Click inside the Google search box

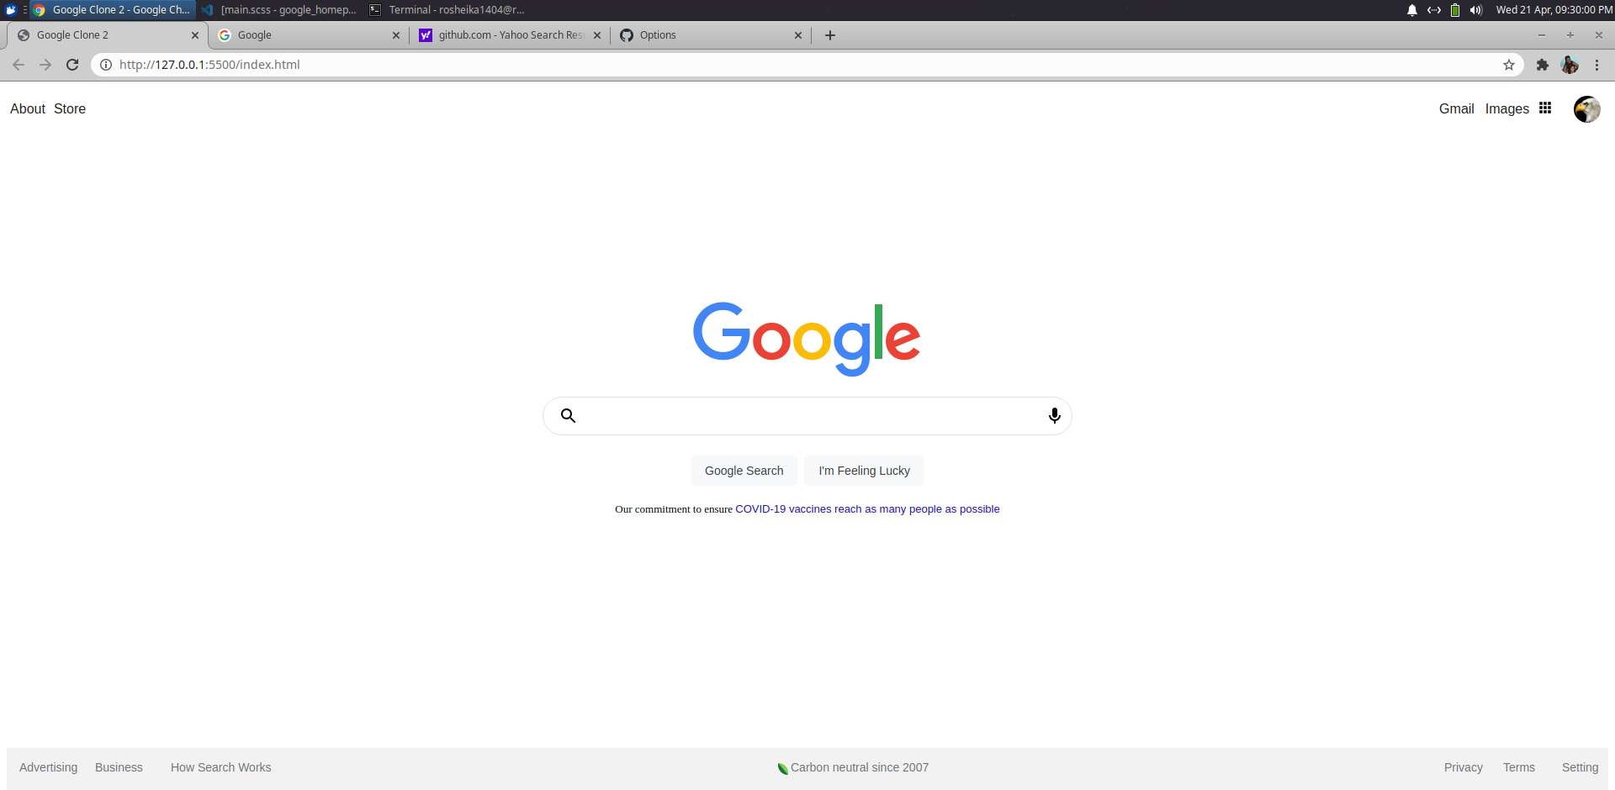[x=807, y=416]
